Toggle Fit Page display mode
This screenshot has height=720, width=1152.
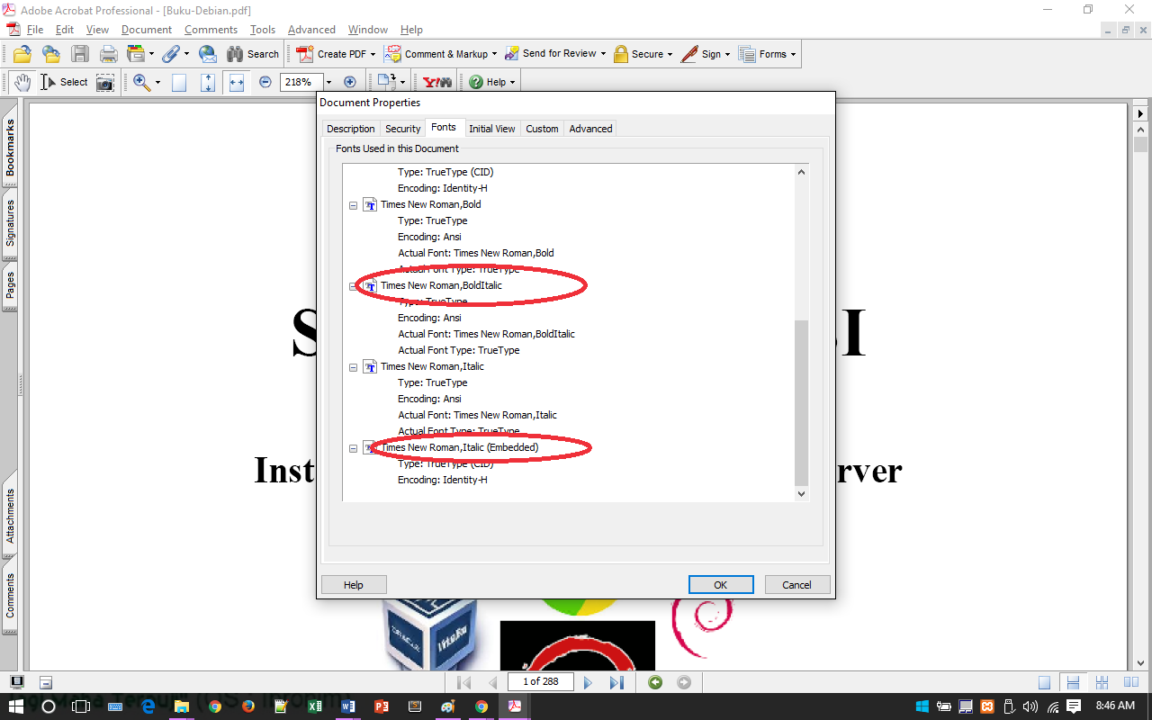(206, 82)
